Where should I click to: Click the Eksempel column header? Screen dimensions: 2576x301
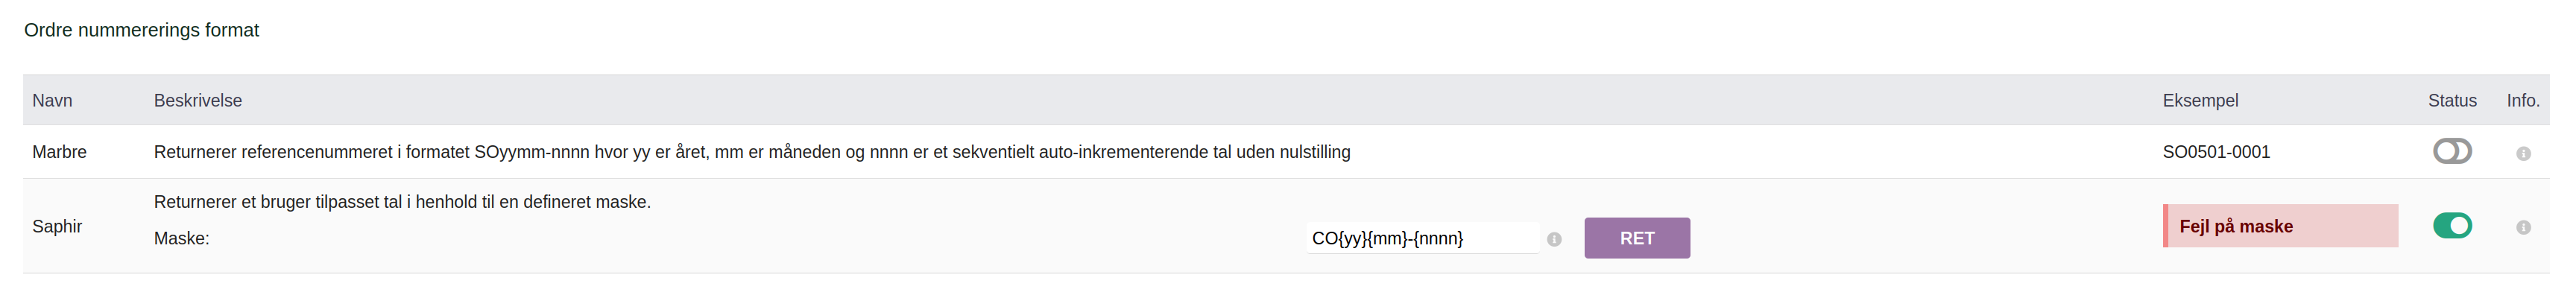(2200, 100)
